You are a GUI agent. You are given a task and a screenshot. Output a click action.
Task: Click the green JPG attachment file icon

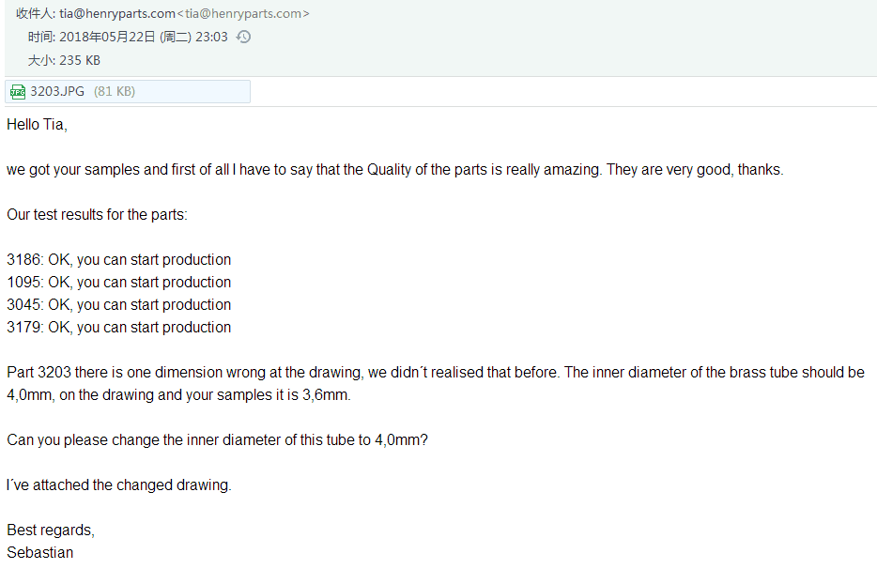(x=18, y=92)
